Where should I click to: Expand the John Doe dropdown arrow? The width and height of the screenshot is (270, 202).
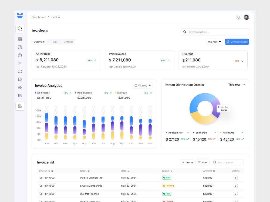215,133
